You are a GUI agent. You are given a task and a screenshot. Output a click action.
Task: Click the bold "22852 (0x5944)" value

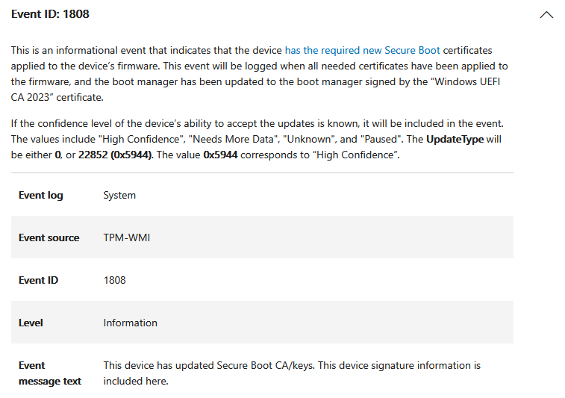pos(116,154)
